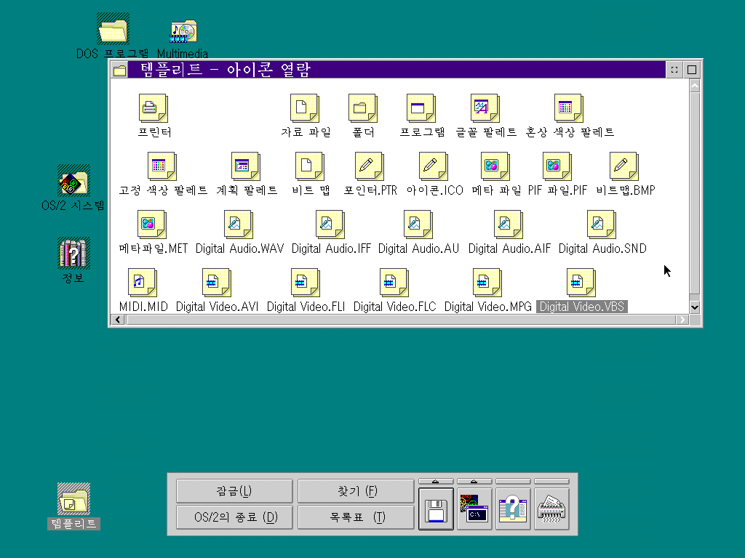Select the 포인터.PTR template icon

click(370, 166)
